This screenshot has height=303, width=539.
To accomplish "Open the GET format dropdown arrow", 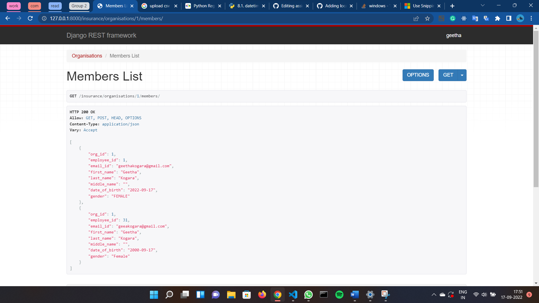I will (462, 75).
